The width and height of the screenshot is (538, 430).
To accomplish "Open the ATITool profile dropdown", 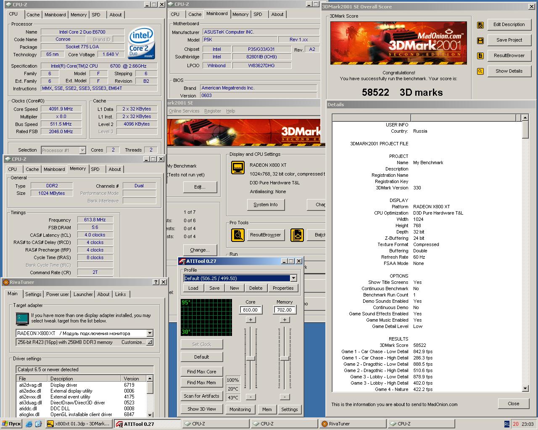I will 293,278.
